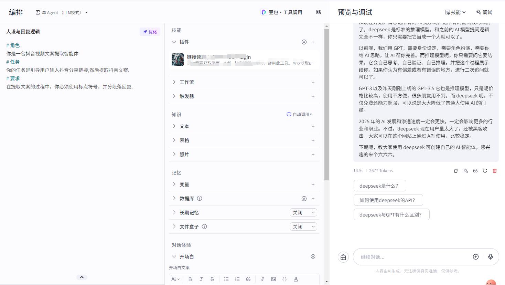Add photo knowledge with 照片 plus icon
The width and height of the screenshot is (505, 285).
(313, 155)
